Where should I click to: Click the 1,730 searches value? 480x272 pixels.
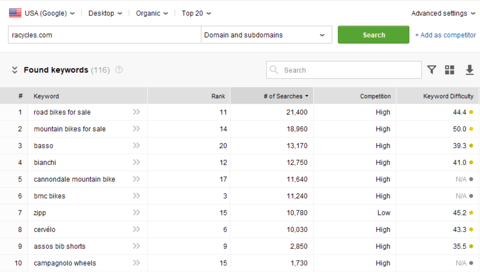pos(299,263)
